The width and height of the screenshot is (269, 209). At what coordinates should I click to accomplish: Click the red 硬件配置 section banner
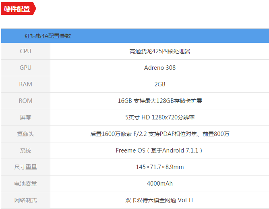(19, 8)
